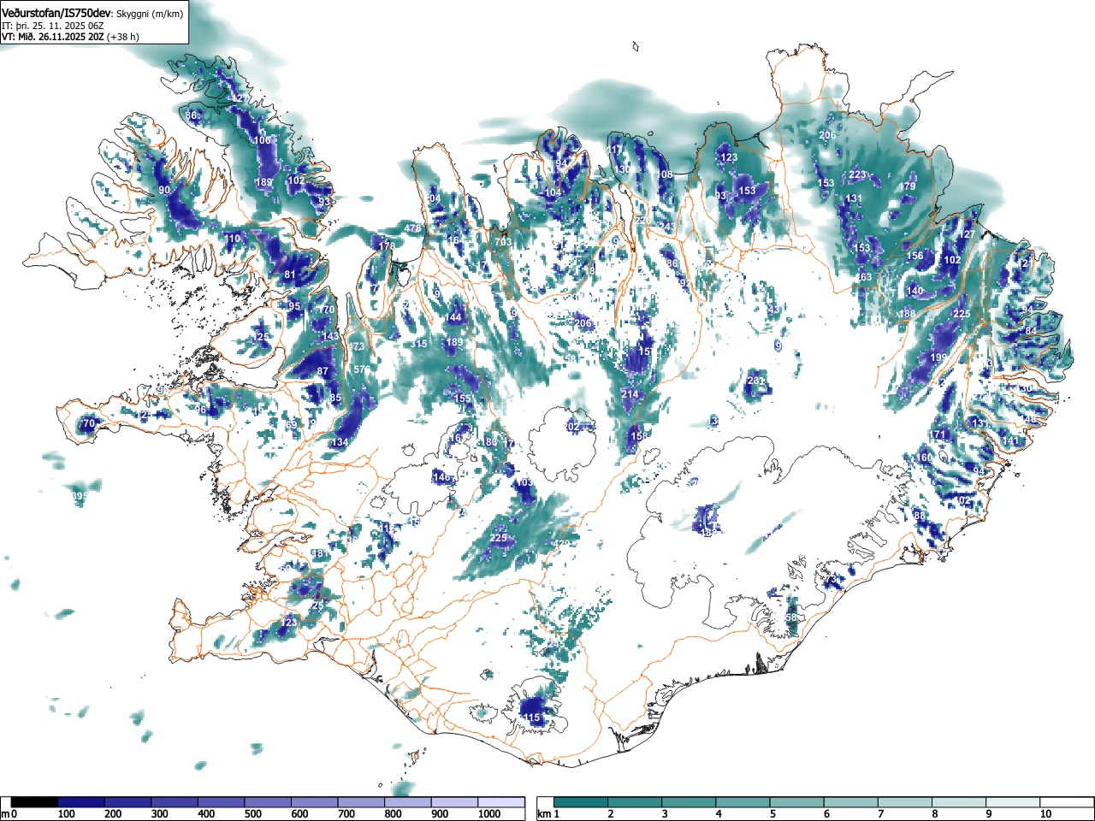This screenshot has width=1095, height=821.
Task: Select the 9–10 km lightest legend swatch
Action: [x=1012, y=802]
